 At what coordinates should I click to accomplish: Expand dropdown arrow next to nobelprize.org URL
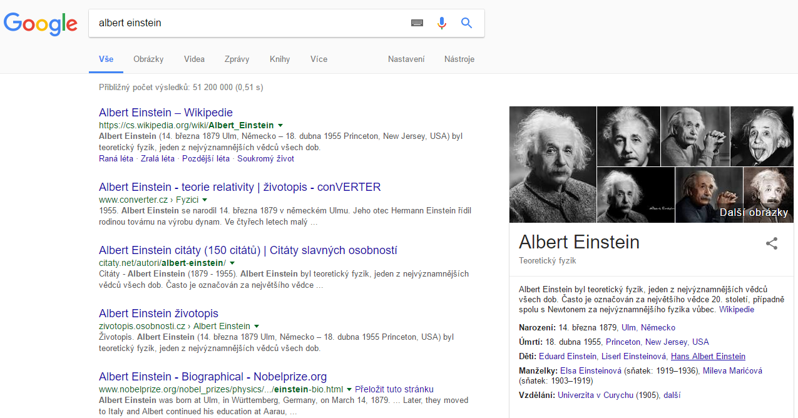349,389
